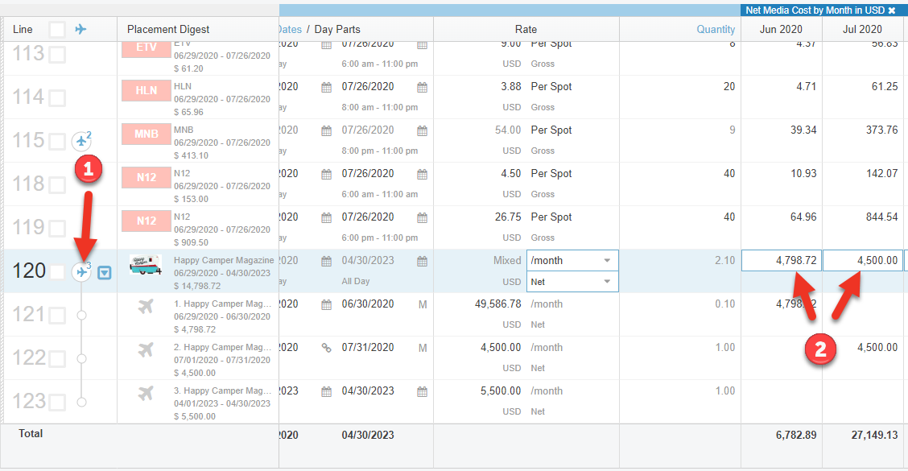This screenshot has width=908, height=471.
Task: Click the Dates column header link
Action: (289, 29)
